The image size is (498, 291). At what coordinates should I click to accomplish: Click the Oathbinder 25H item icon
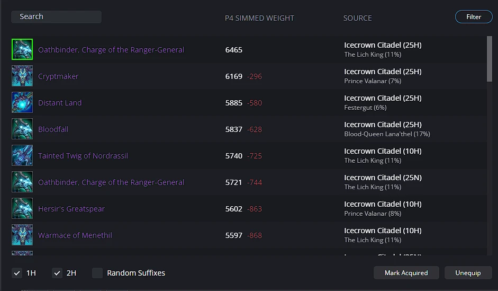point(22,50)
